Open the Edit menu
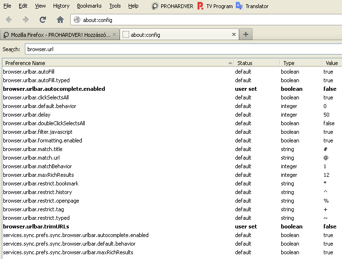 [23, 6]
